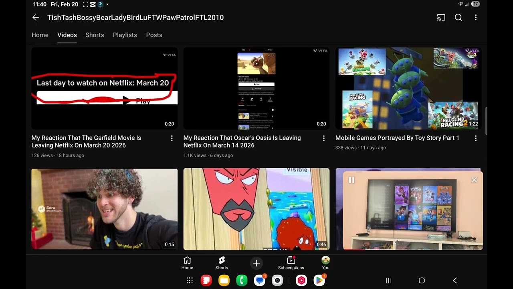The image size is (513, 289).
Task: Launch the yellow My Files app
Action: [x=224, y=281]
